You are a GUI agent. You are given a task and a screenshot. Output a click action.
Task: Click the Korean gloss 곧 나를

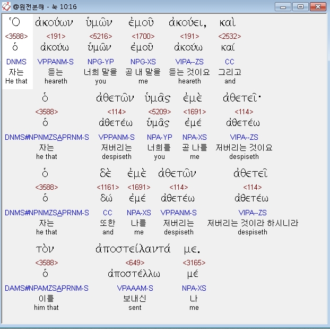point(195,148)
